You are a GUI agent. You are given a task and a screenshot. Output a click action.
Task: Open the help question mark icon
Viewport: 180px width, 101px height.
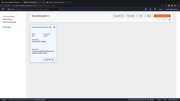155,9
